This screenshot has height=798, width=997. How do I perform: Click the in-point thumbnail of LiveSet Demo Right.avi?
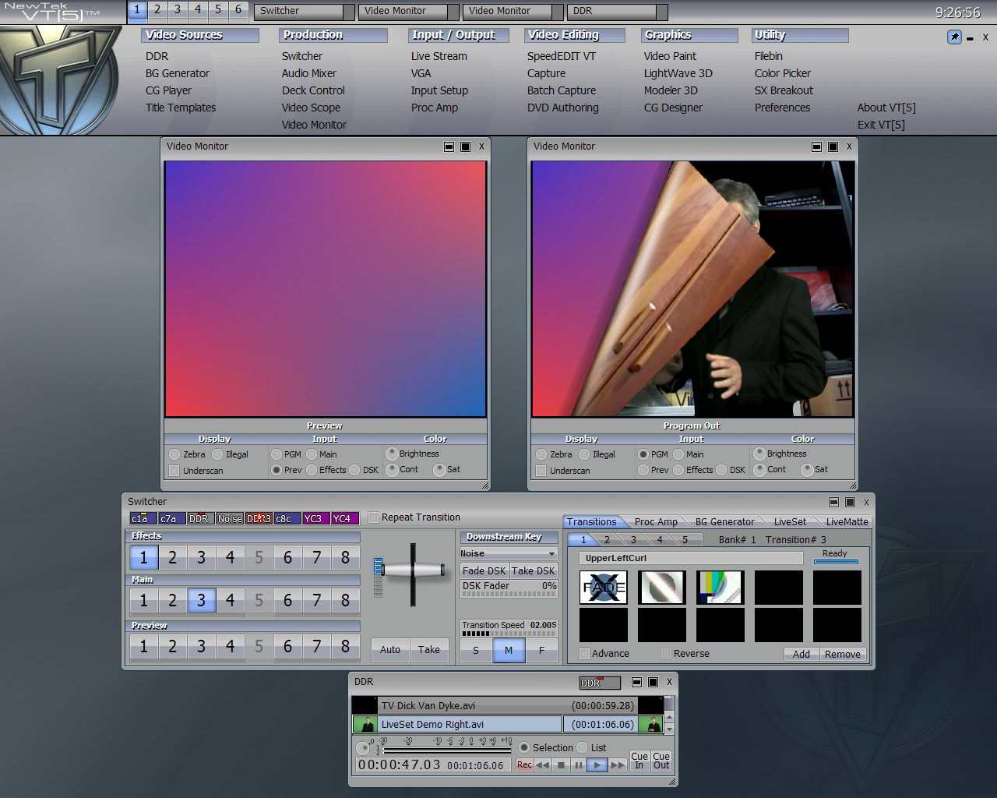click(365, 725)
